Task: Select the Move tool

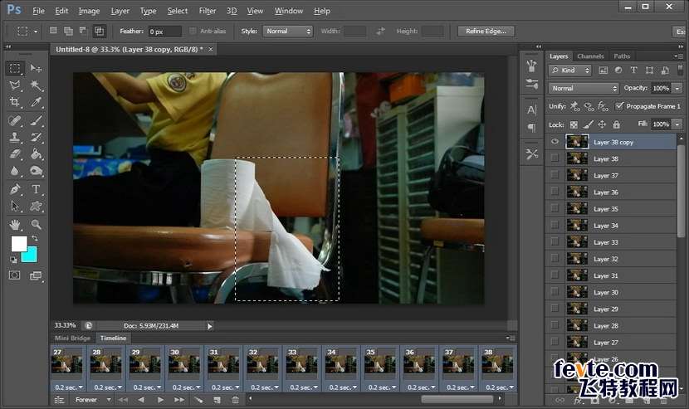Action: click(36, 68)
